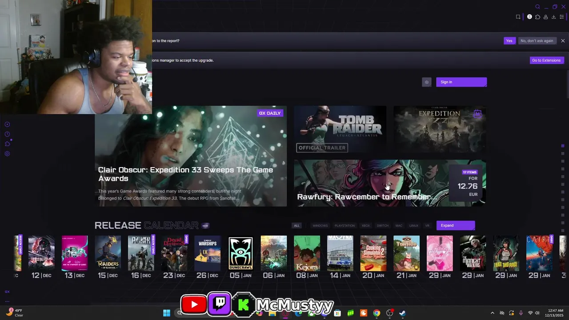The width and height of the screenshot is (569, 320).
Task: Open Microsoft Store from the taskbar
Action: pyautogui.click(x=337, y=313)
